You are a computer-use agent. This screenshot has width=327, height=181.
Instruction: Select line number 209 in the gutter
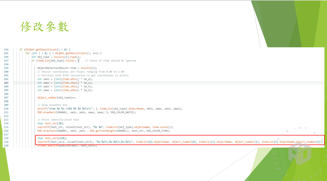coord(6,105)
